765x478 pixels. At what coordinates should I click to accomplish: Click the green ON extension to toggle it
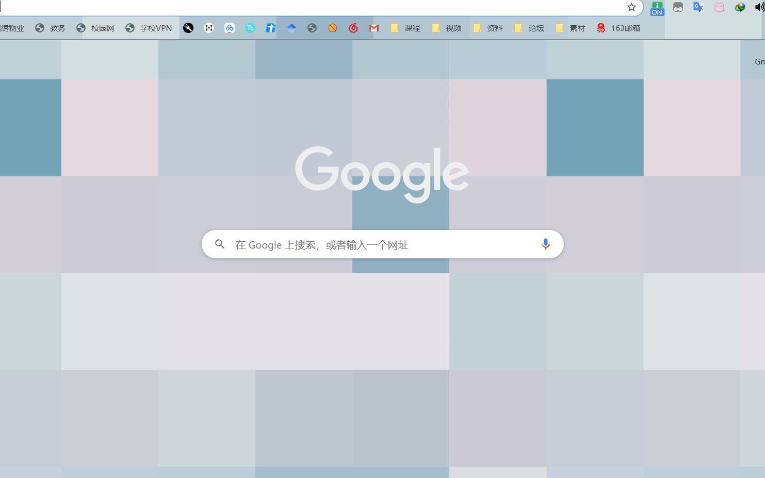pyautogui.click(x=656, y=7)
